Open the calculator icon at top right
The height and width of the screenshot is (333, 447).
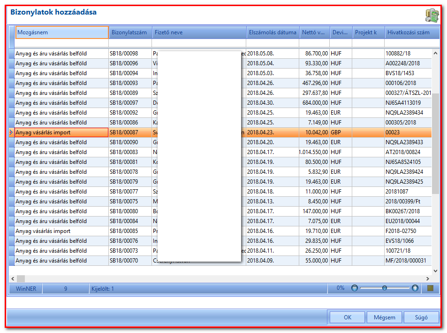coord(432,15)
